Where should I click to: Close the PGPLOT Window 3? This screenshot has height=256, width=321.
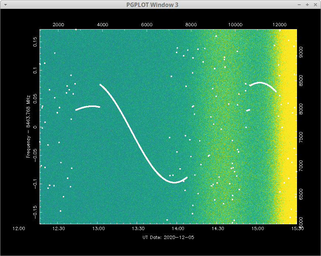(315, 5)
